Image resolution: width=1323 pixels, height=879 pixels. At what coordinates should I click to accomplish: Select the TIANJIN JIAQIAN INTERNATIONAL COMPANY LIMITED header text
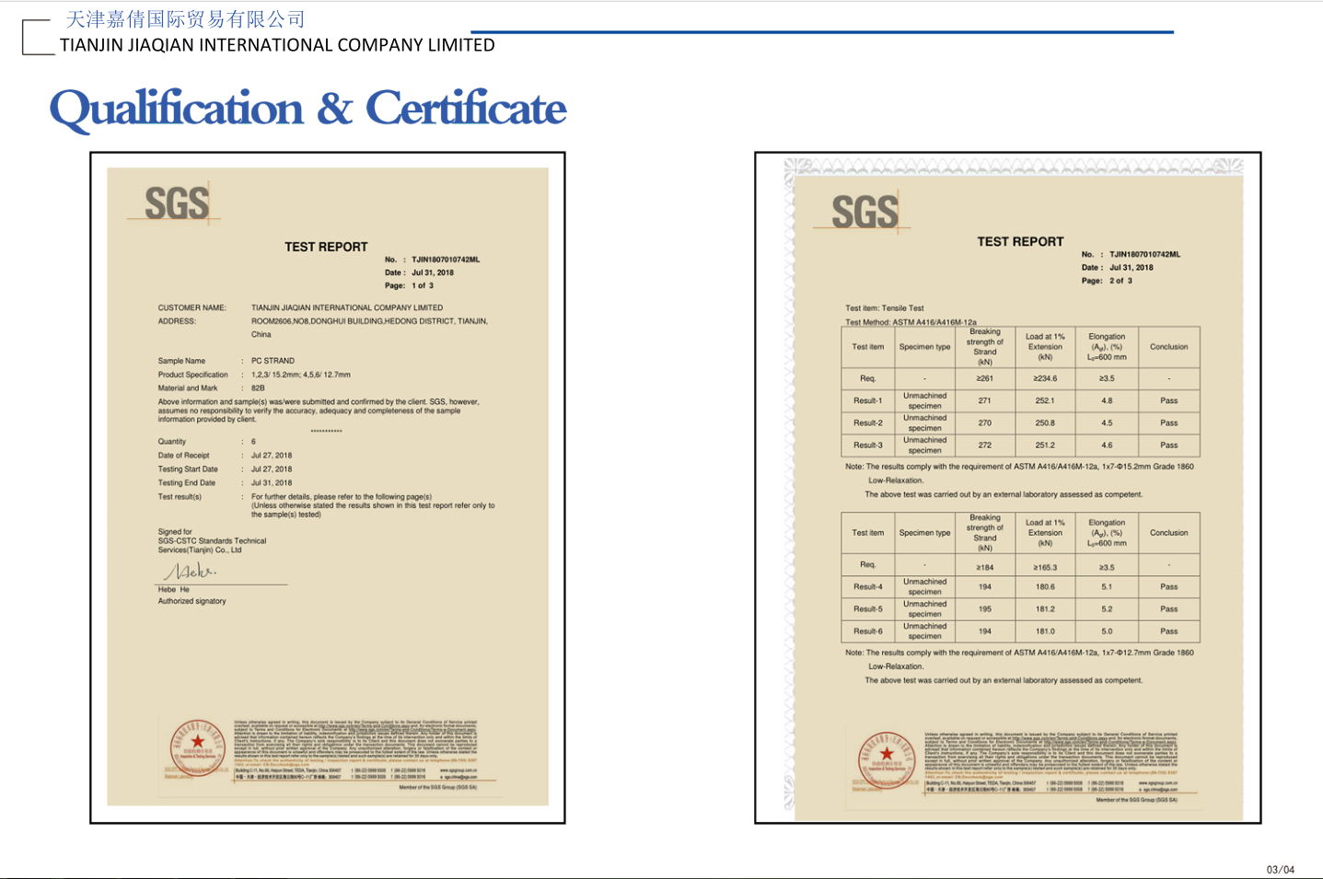point(277,45)
